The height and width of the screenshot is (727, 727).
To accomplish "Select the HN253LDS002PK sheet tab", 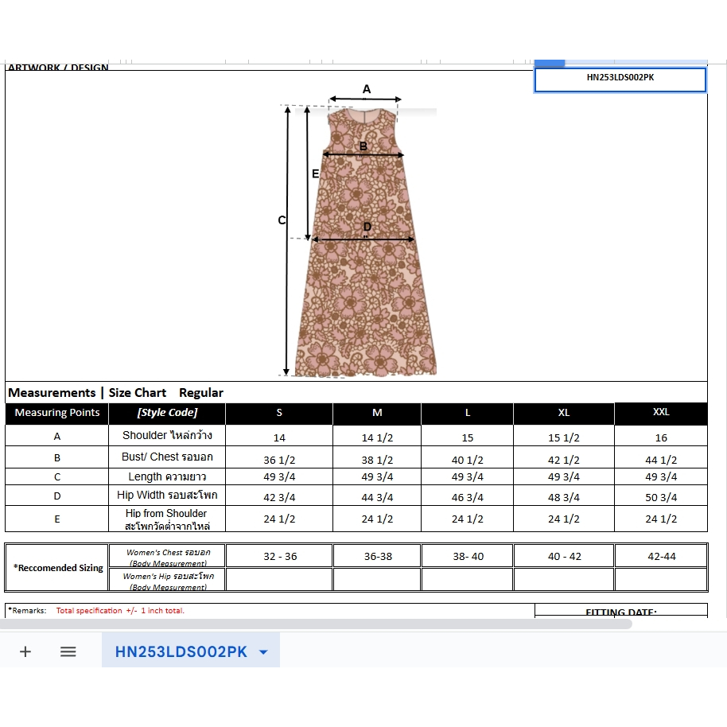I will (x=181, y=651).
